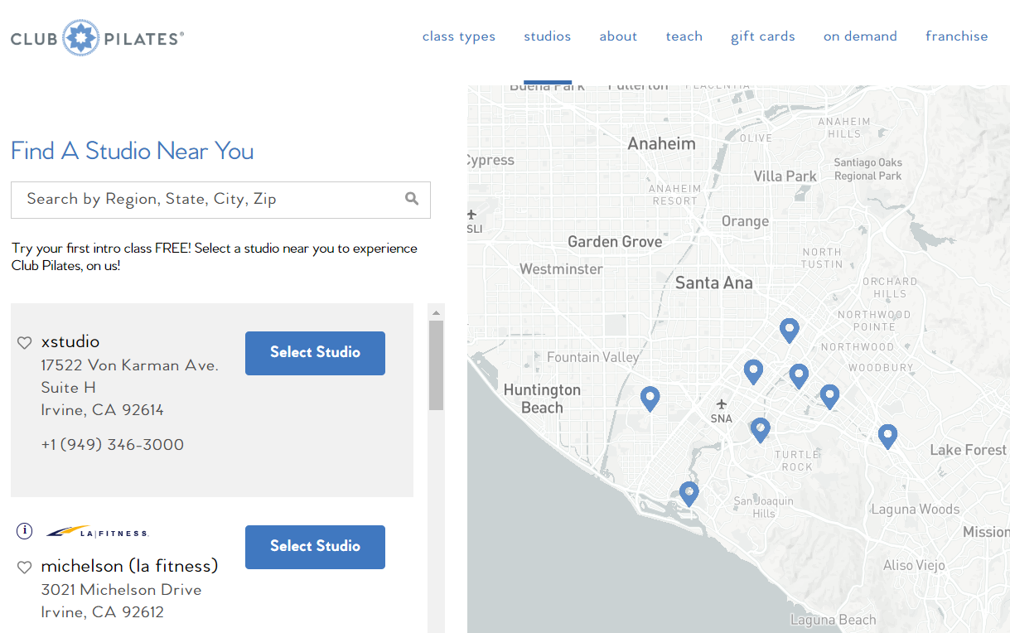Select map pin near Northwood
1010x633 pixels.
790,331
